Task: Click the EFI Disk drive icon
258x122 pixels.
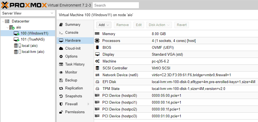Action: 97,82
